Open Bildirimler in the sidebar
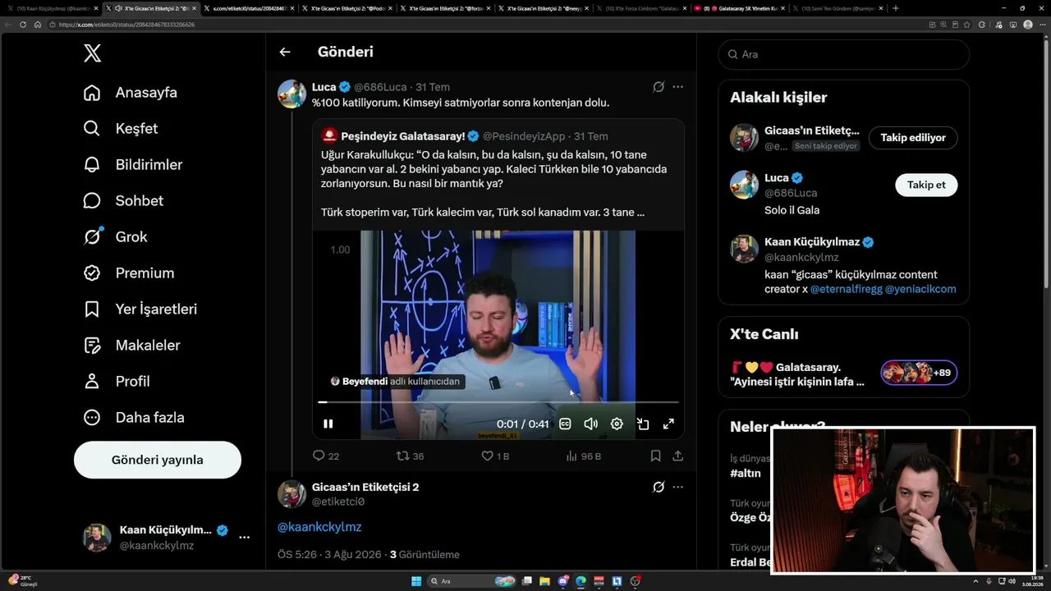Screen dimensions: 1051x591 tap(133, 165)
